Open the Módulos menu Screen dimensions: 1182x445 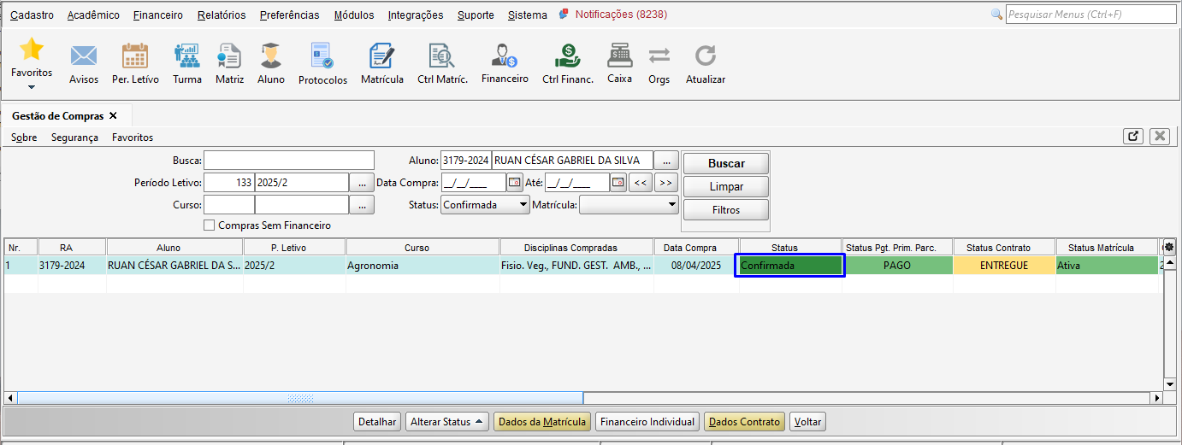point(354,15)
